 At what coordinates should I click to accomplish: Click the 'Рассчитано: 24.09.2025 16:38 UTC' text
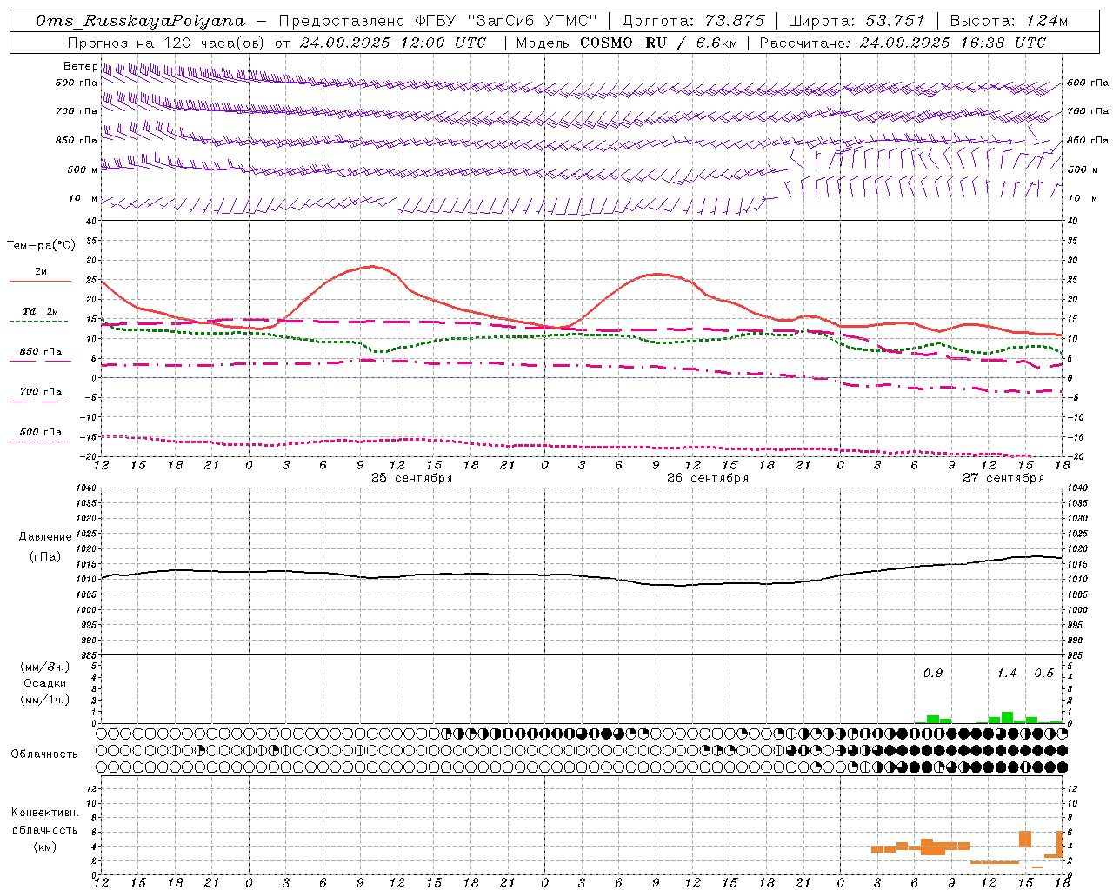click(903, 43)
